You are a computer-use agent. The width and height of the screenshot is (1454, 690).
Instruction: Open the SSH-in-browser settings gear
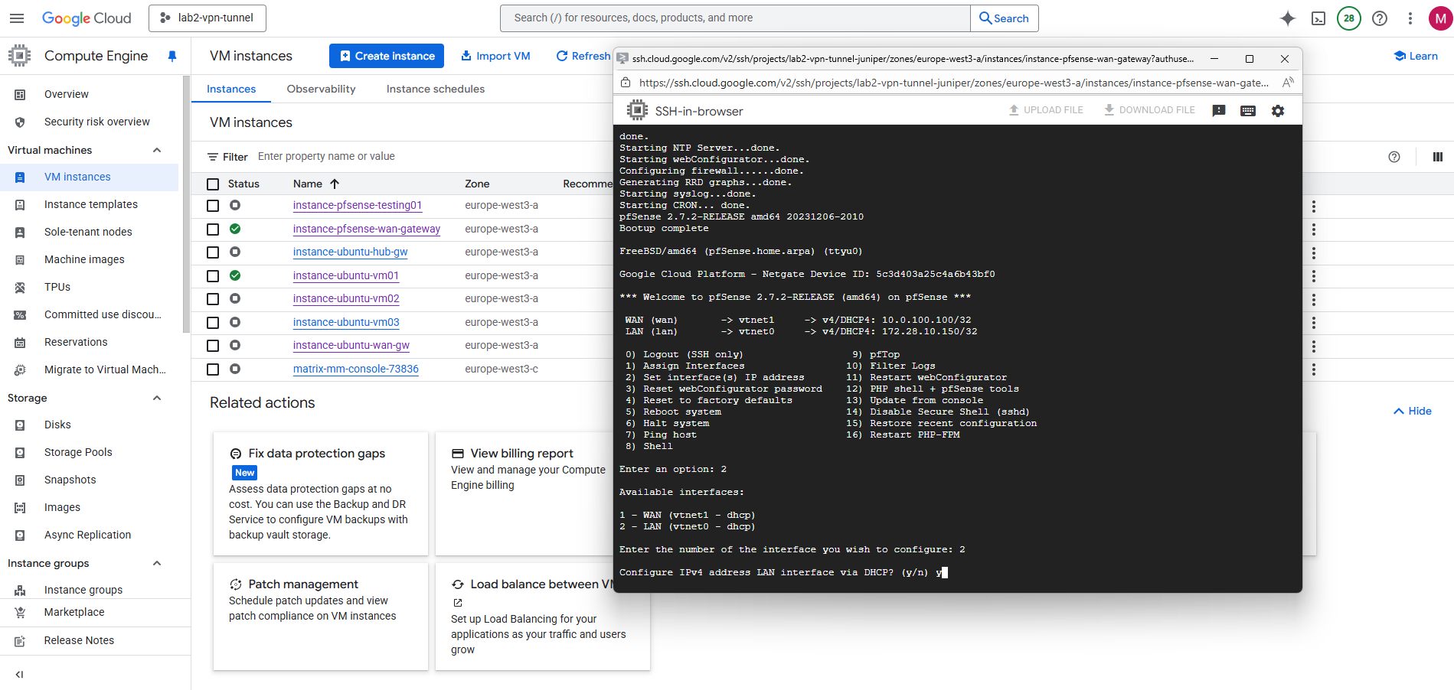pos(1277,111)
